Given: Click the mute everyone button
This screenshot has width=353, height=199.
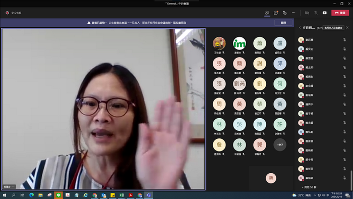Looking at the screenshot, I should coord(333,28).
